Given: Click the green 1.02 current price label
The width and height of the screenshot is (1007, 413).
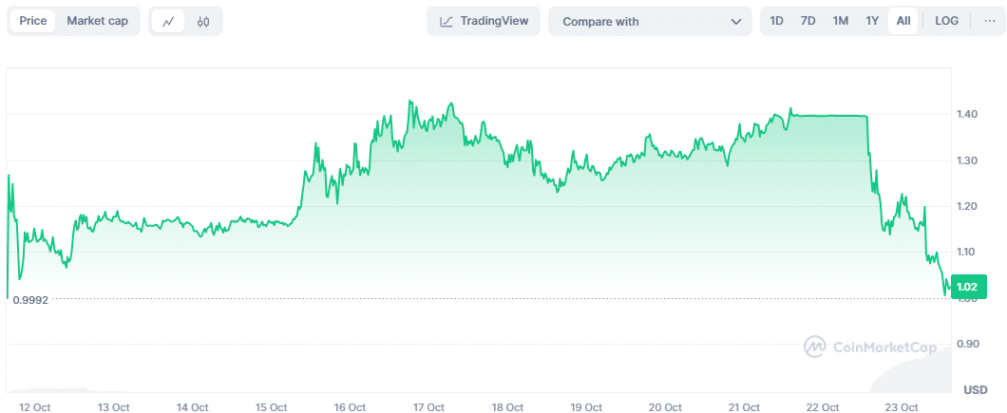Looking at the screenshot, I should pyautogui.click(x=968, y=287).
